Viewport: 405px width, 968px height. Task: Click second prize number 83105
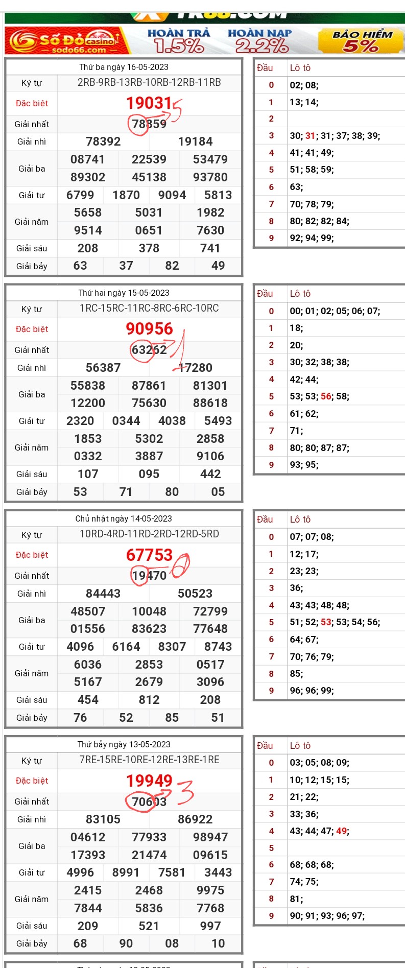click(103, 819)
